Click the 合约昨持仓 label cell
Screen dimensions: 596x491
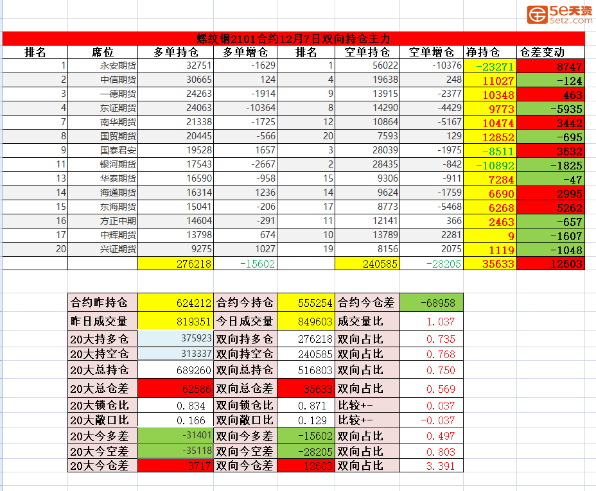[x=102, y=302]
